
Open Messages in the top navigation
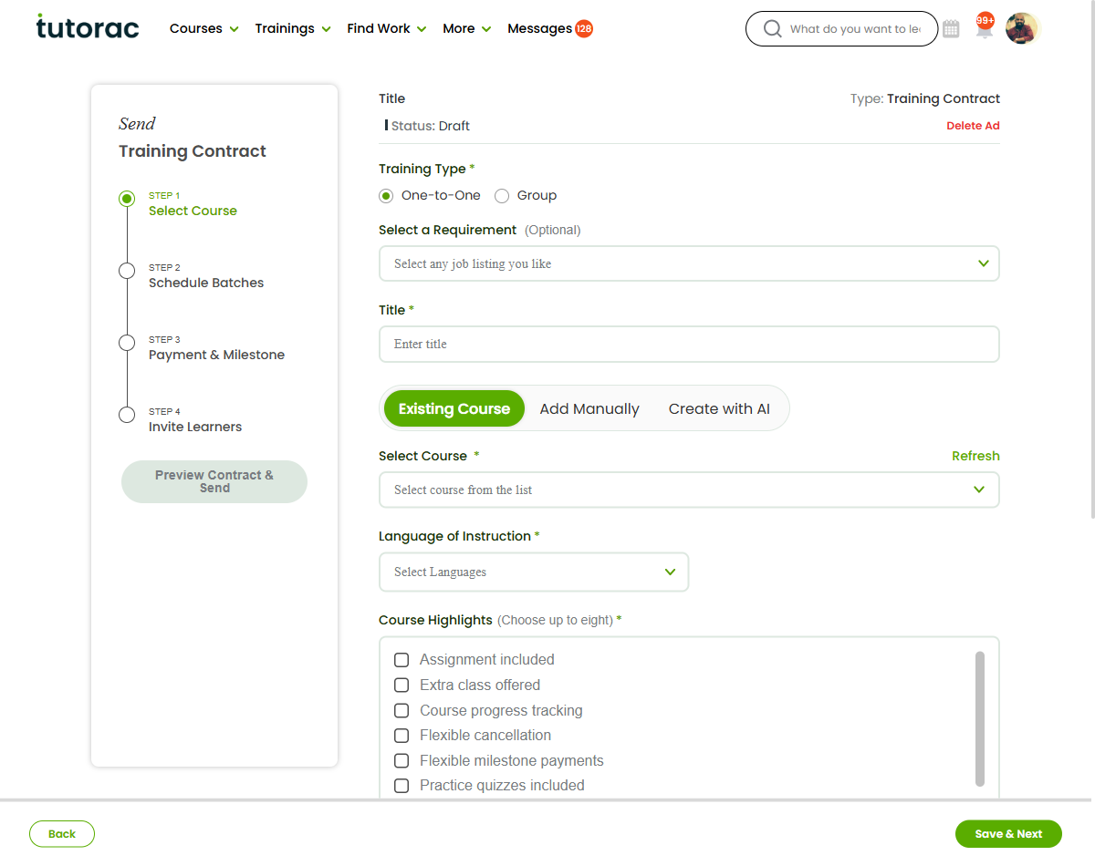539,29
